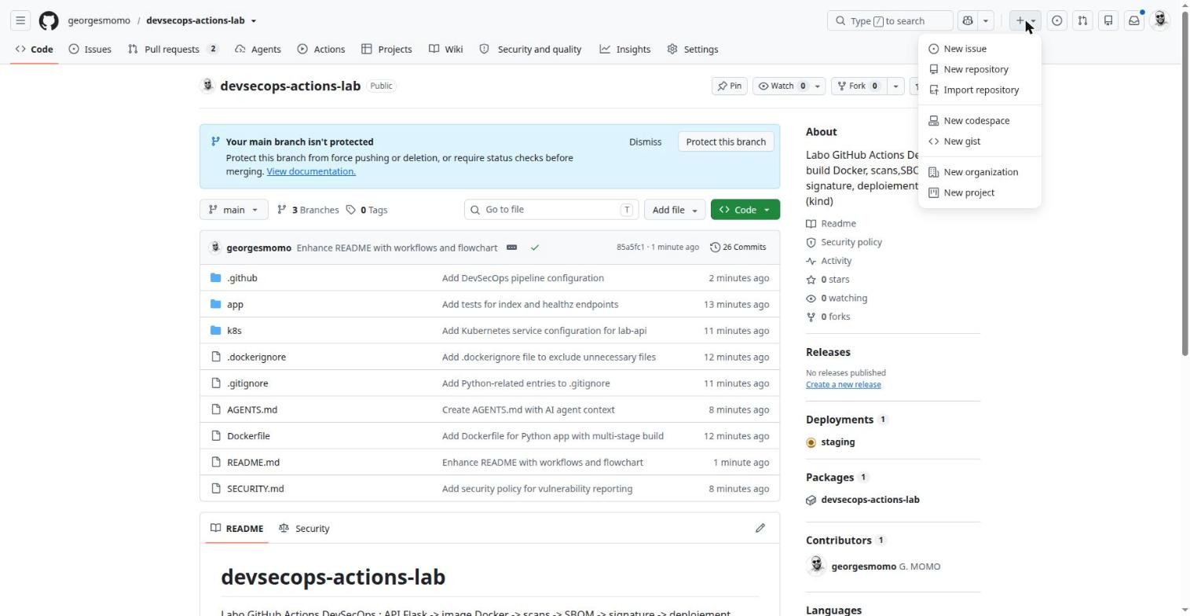Go to the Settings tab
The image size is (1190, 616).
point(693,49)
